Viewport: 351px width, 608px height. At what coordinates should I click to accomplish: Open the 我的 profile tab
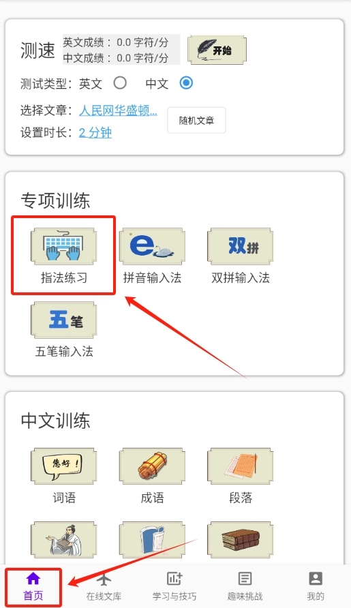(x=316, y=586)
